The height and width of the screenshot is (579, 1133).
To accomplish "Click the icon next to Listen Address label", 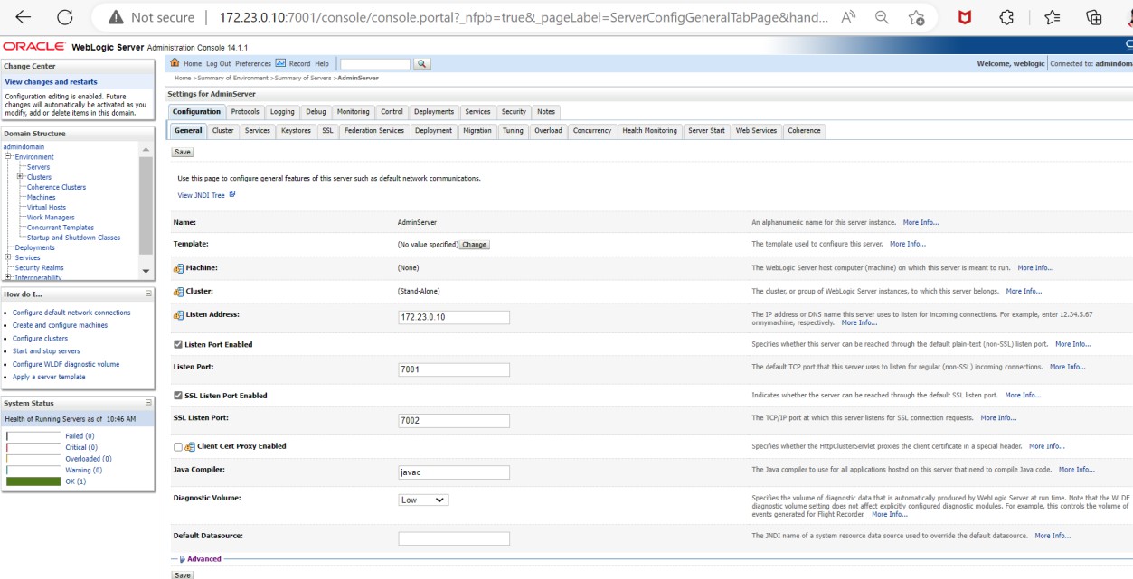I will 178,315.
